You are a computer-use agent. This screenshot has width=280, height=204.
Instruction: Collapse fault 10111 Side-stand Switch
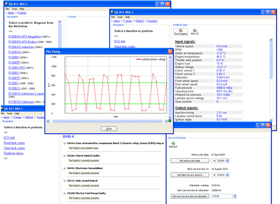(65, 181)
